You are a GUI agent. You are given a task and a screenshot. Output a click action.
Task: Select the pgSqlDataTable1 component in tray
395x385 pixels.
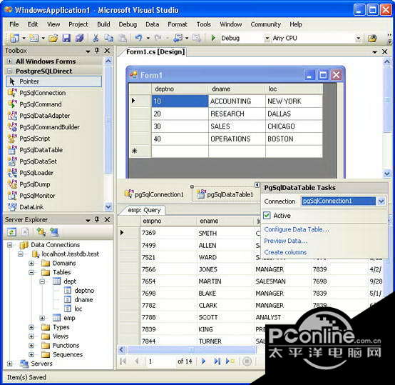pos(225,194)
